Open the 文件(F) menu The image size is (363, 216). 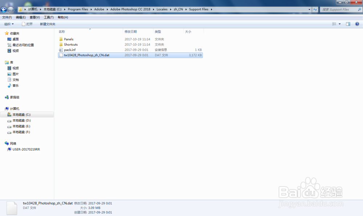click(7, 17)
